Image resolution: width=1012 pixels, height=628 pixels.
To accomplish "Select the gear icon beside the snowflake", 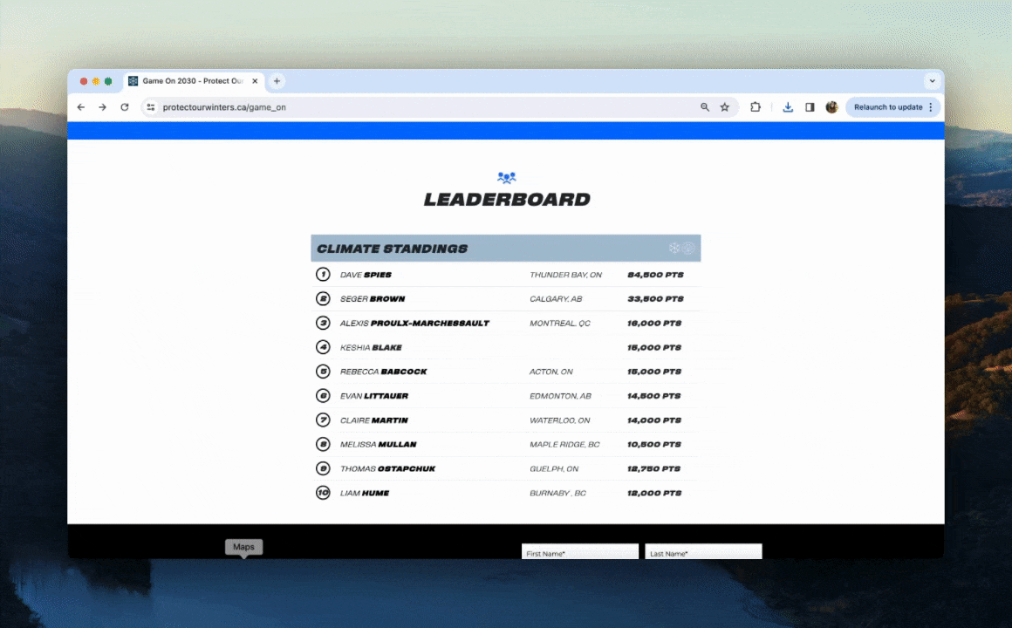I will [687, 248].
